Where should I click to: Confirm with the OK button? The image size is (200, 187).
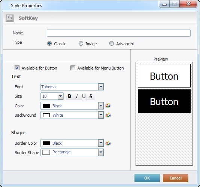point(147,178)
